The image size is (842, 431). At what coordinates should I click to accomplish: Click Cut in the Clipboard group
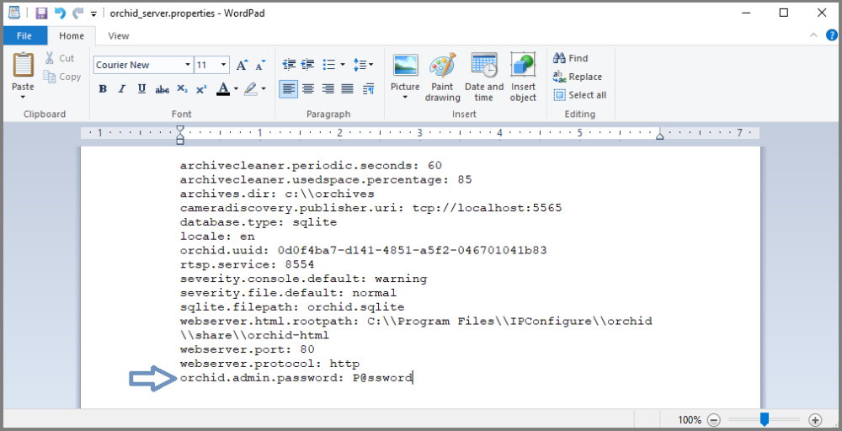point(60,58)
